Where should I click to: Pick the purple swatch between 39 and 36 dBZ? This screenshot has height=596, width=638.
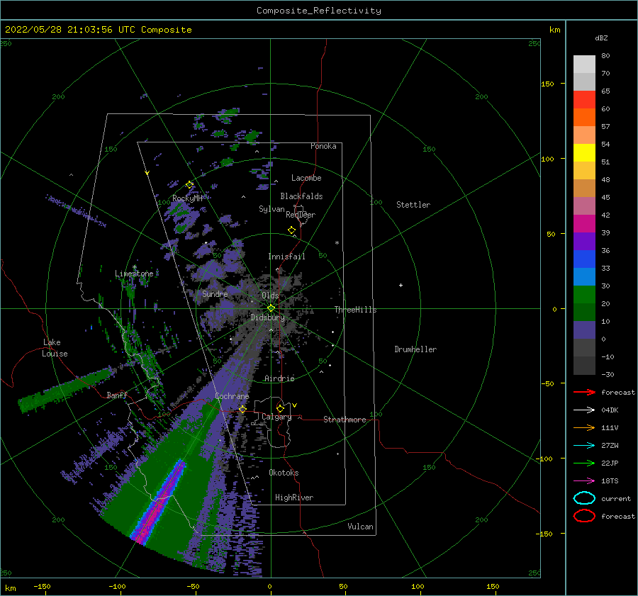pos(584,242)
